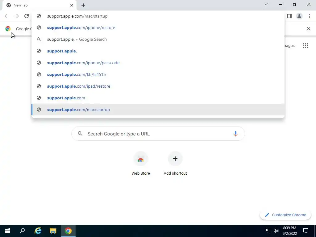Click the Chrome taskbar icon
This screenshot has width=316, height=237.
[x=68, y=231]
